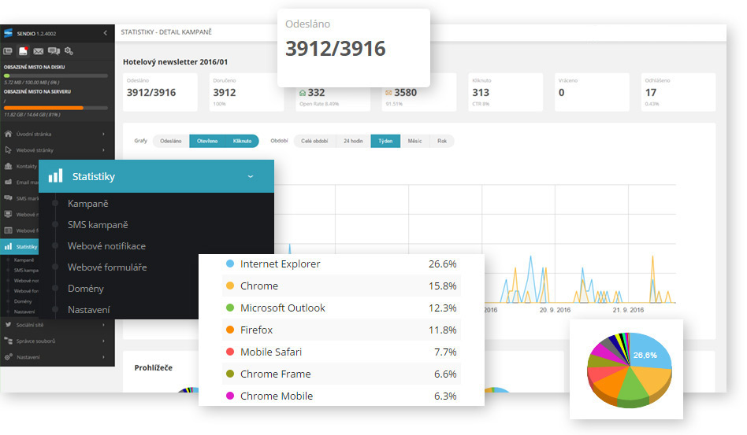The height and width of the screenshot is (435, 747).
Task: Collapse the enlarged Statistiky menu using its chevron
Action: click(x=250, y=176)
